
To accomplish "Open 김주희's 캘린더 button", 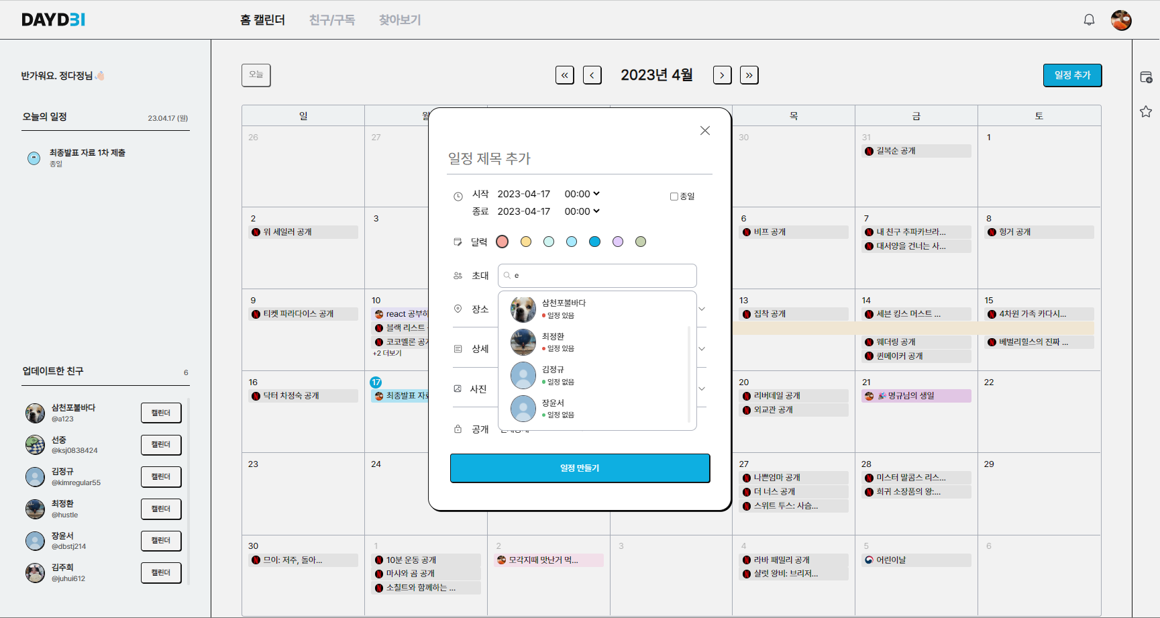I will coord(161,572).
